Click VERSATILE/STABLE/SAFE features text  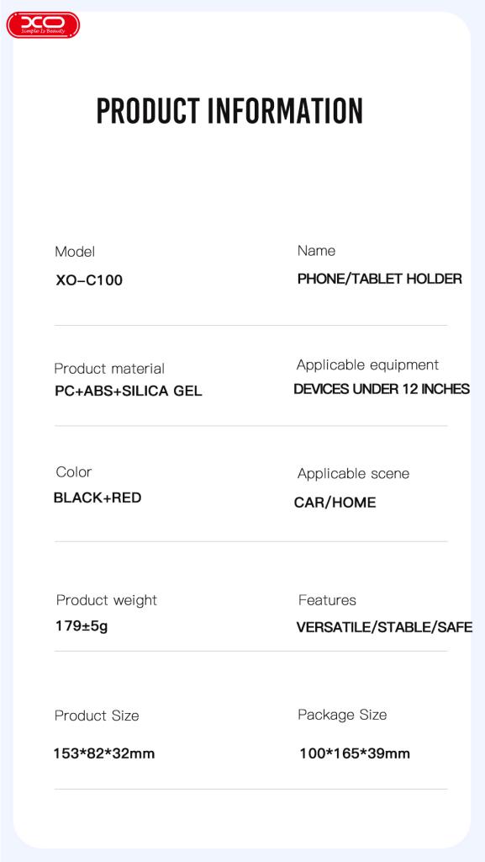(385, 627)
